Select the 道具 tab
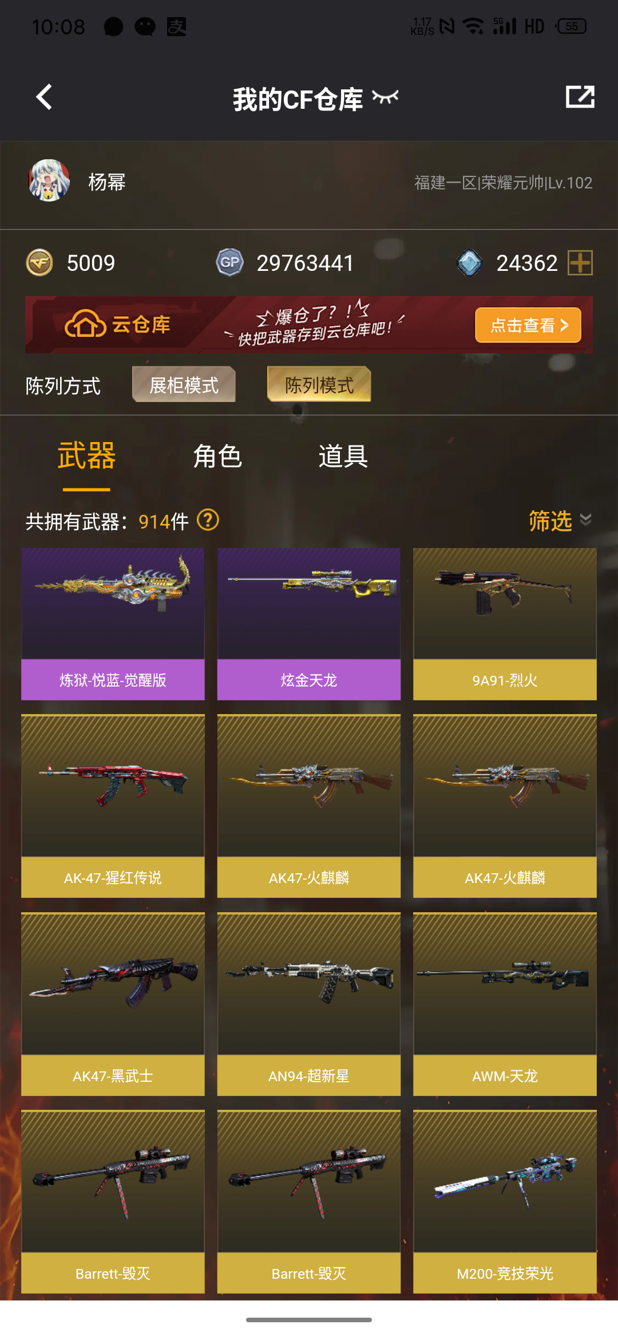 tap(343, 456)
